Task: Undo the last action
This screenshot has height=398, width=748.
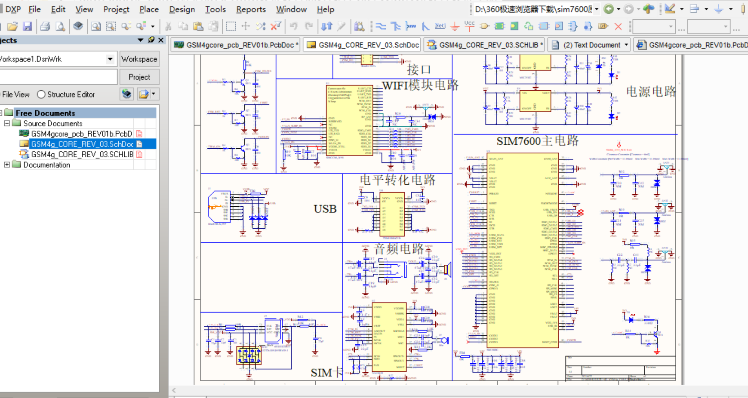Action: tap(293, 27)
